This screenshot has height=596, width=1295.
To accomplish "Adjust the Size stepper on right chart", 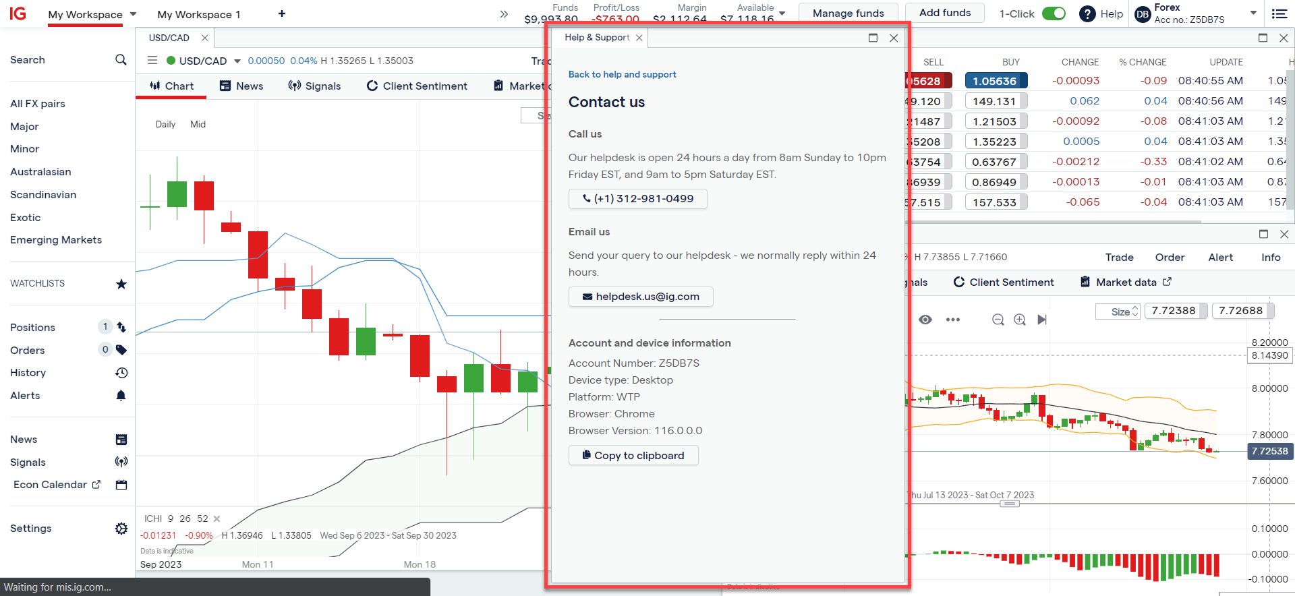I will point(1135,311).
